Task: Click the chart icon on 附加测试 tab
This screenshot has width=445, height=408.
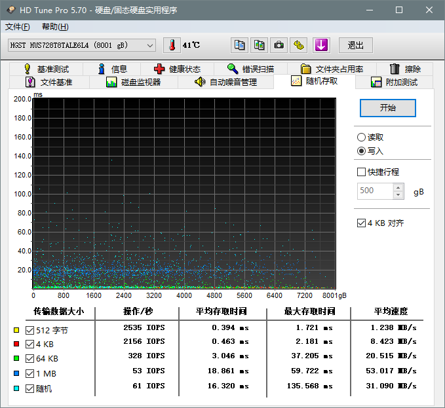Action: 376,83
